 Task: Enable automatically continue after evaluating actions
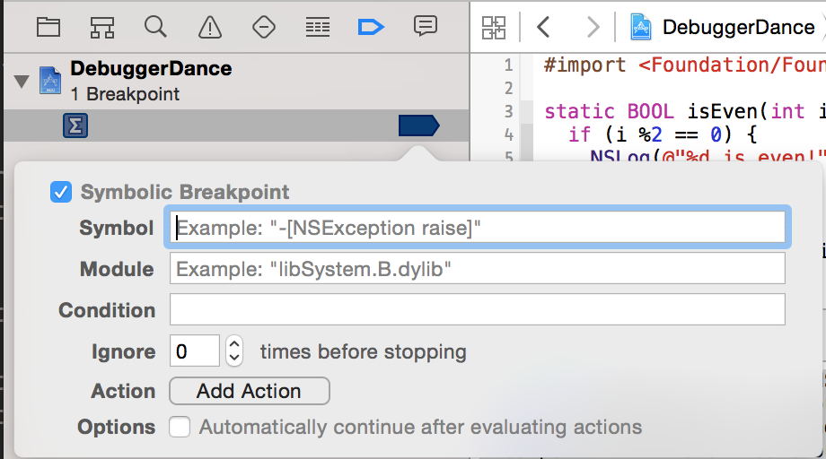coord(180,427)
